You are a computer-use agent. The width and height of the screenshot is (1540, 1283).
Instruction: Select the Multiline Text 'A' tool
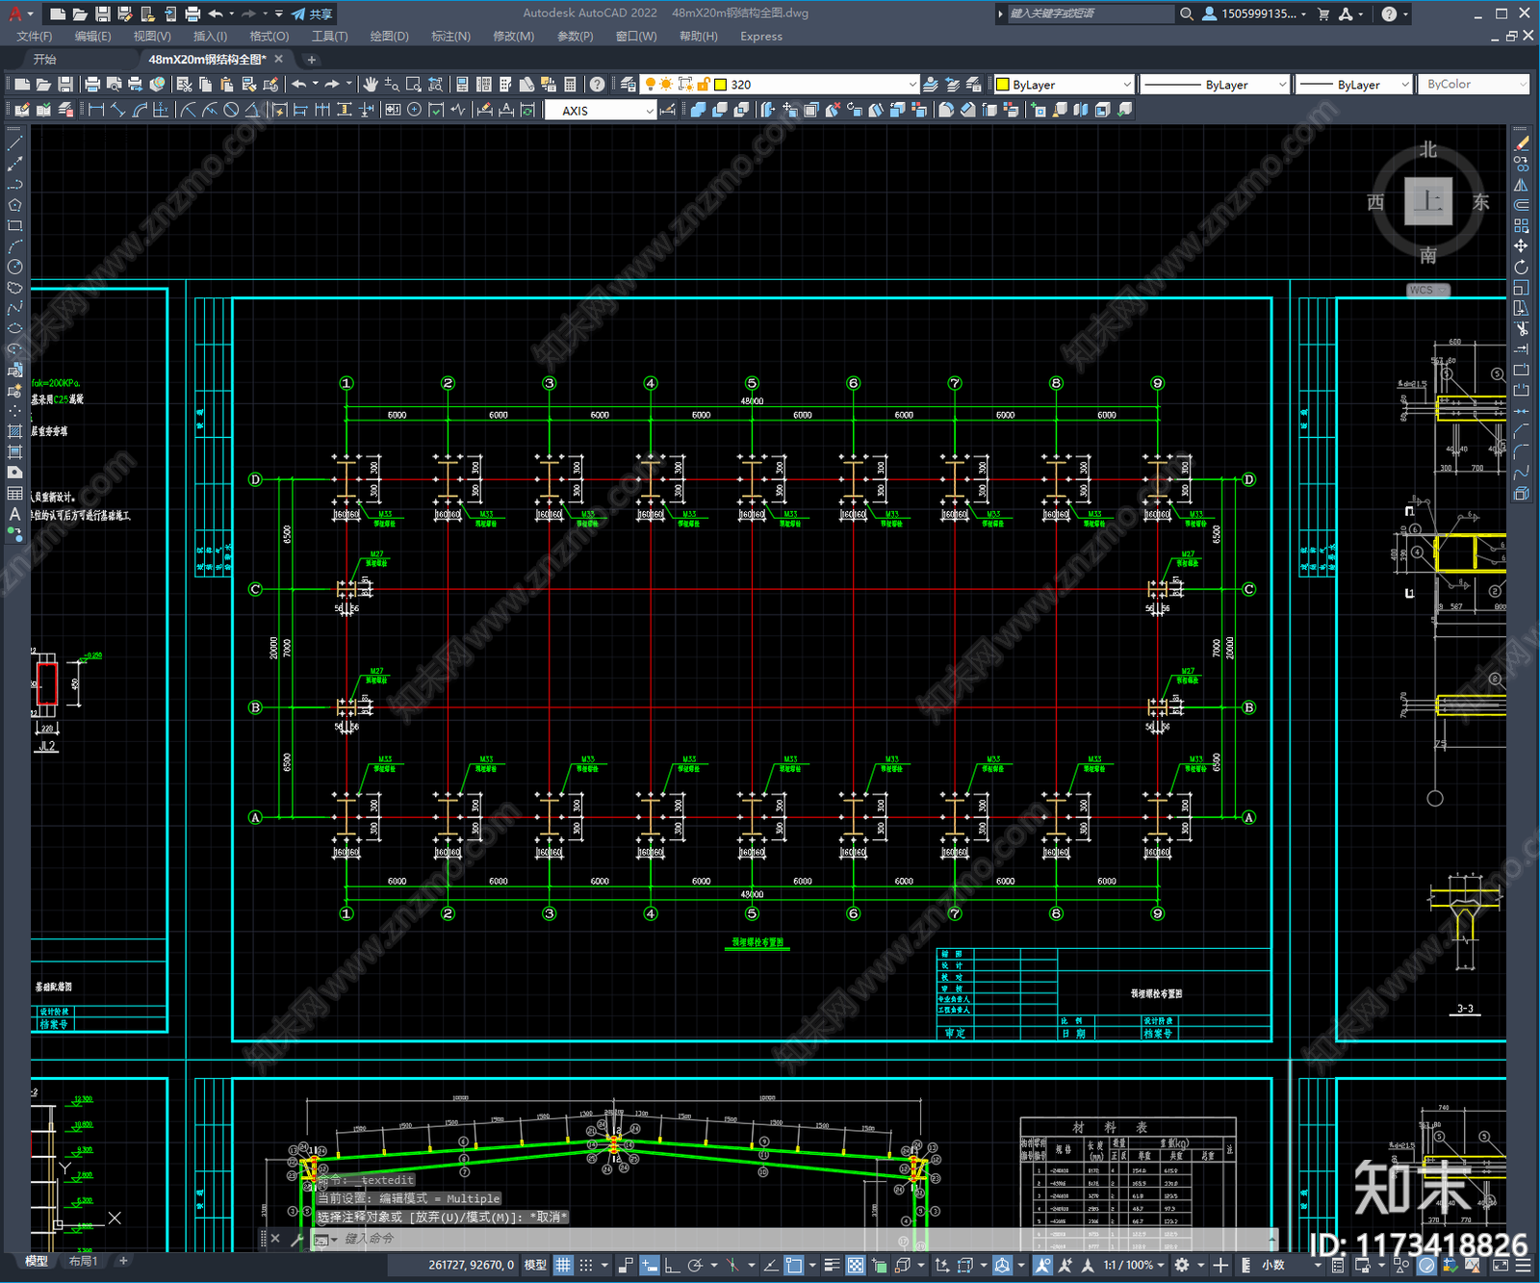[14, 514]
